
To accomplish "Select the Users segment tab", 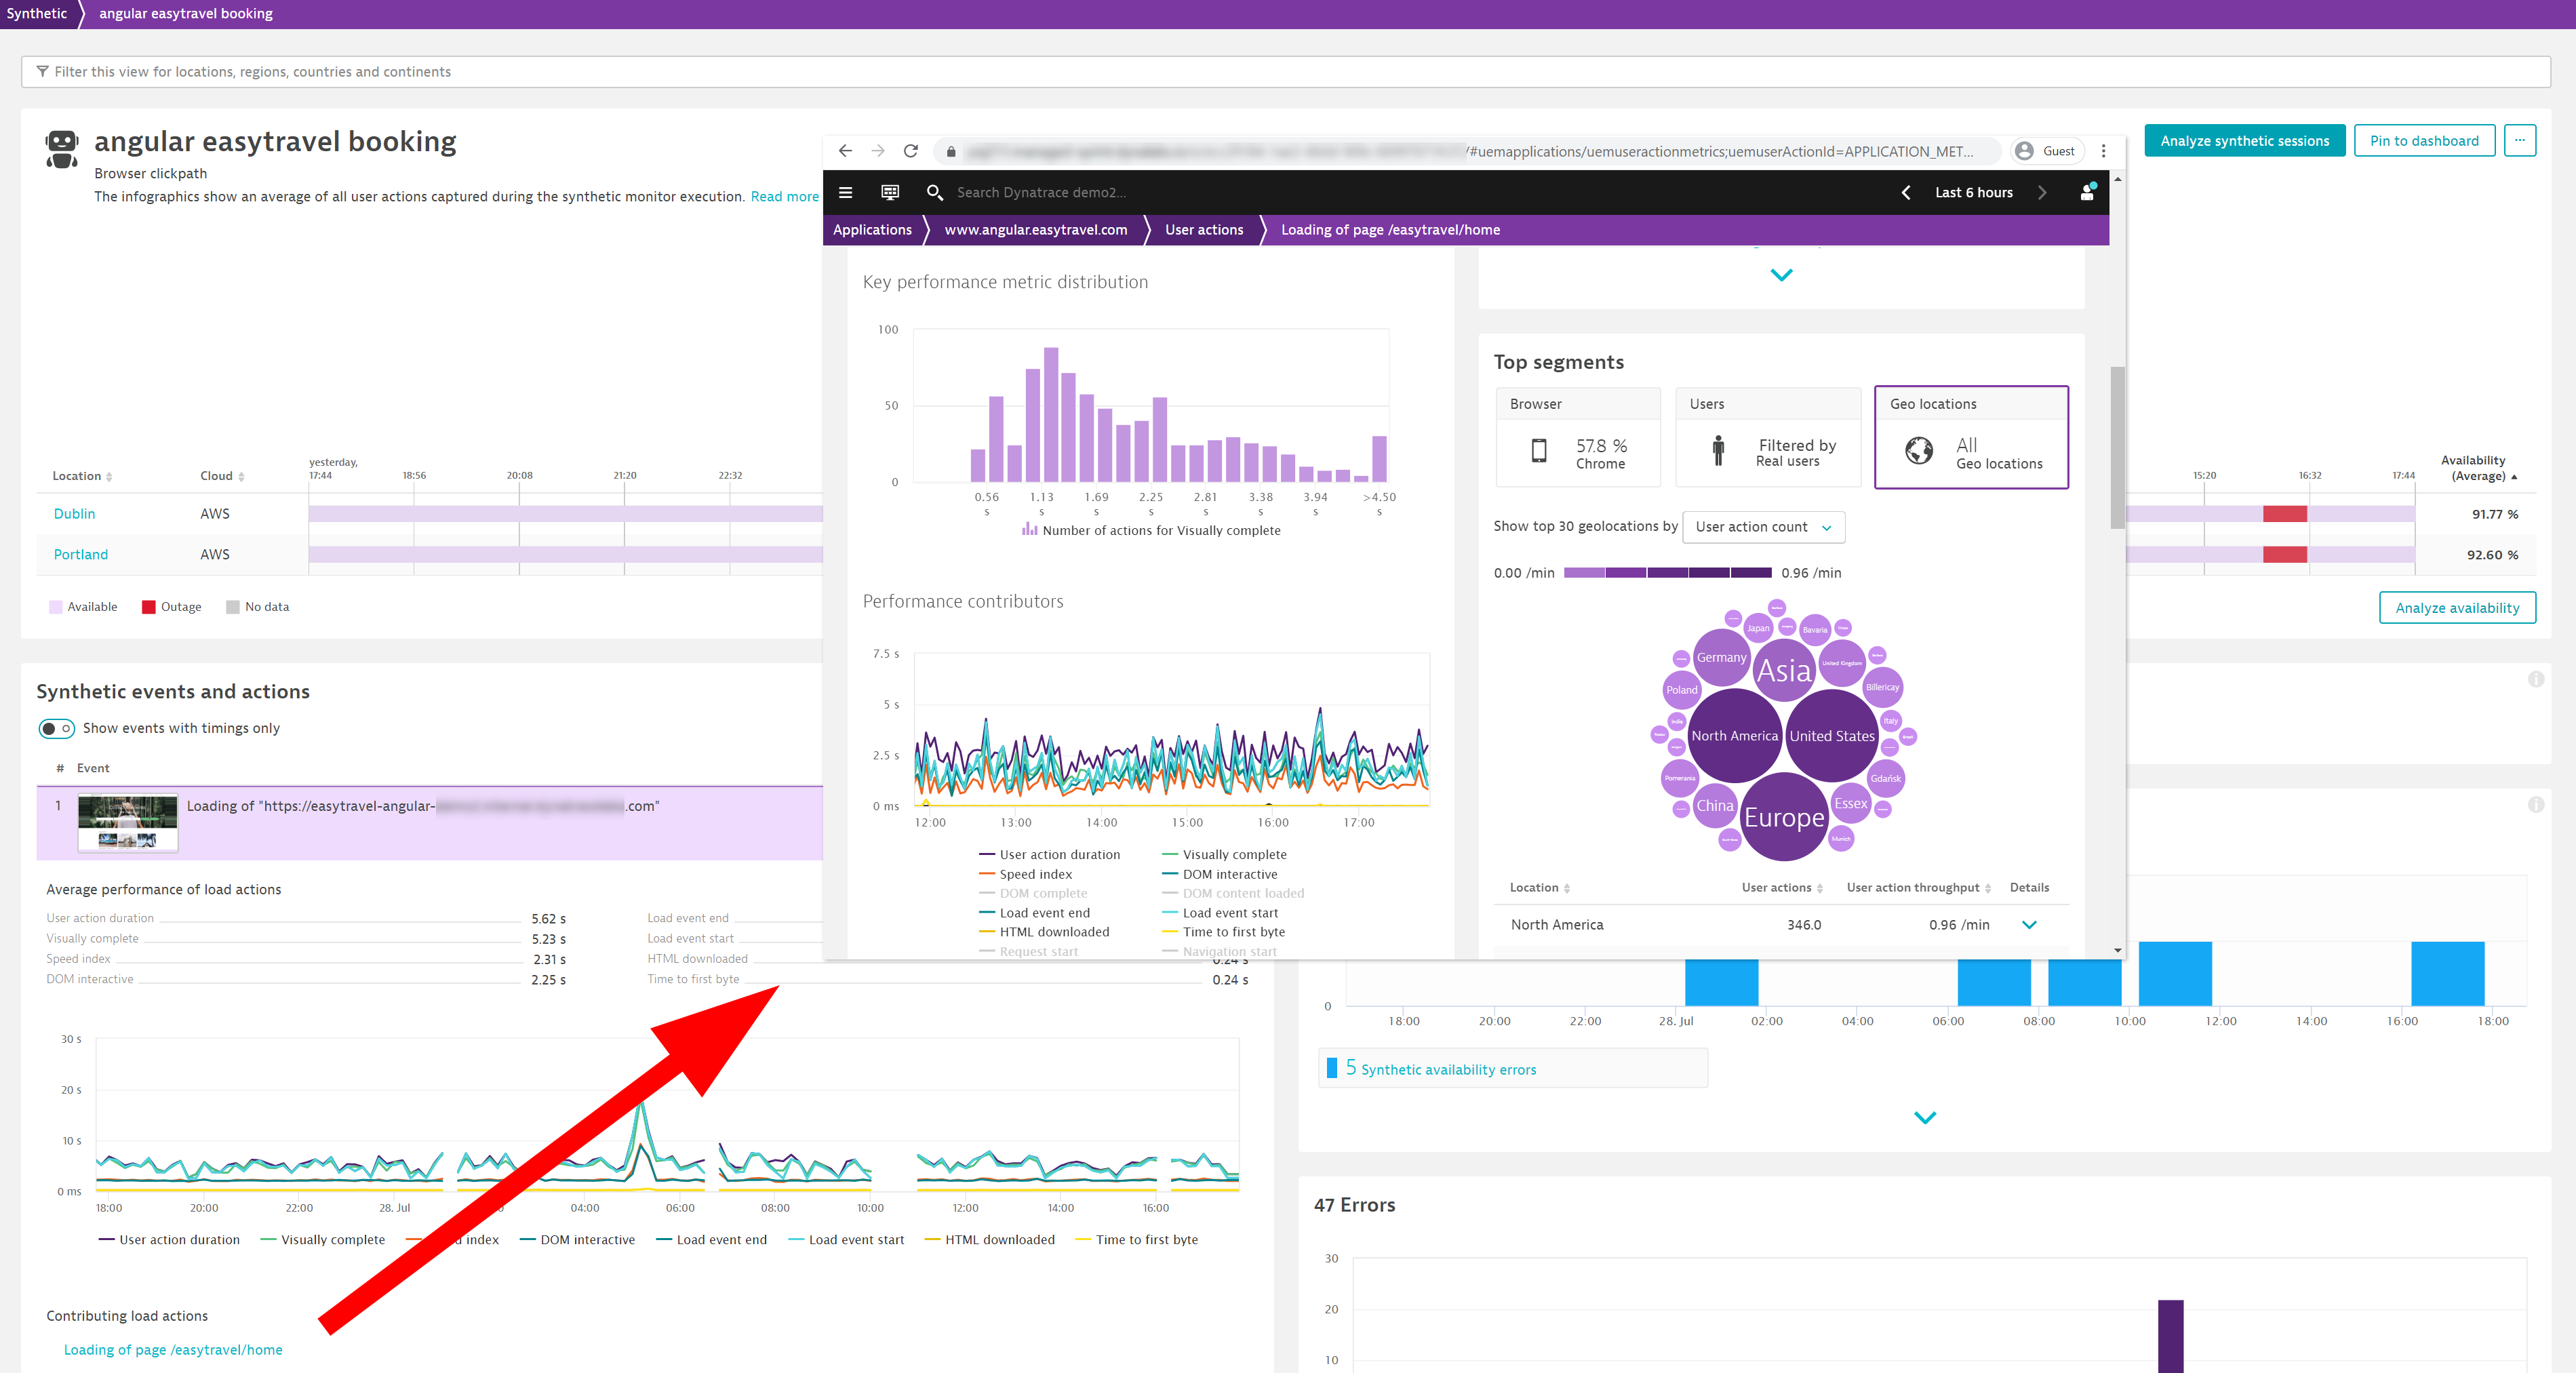I will click(1767, 437).
